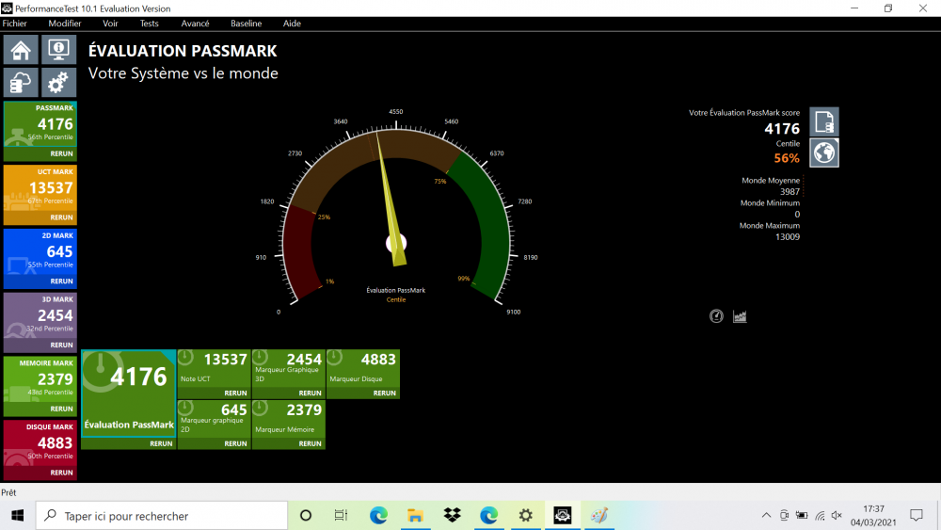941x530 pixels.
Task: Open the System Information monitor icon
Action: point(58,49)
